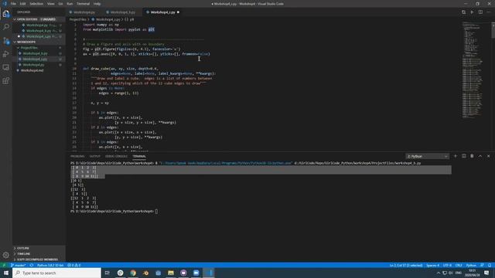Switch to the Problems panel tab

pyautogui.click(x=77, y=156)
